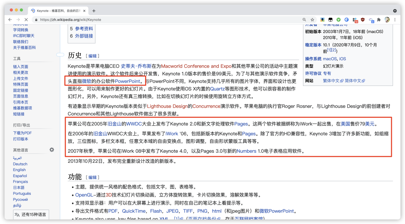Open the macOS link in infobox
This screenshot has width=405, height=224.
tap(330, 59)
